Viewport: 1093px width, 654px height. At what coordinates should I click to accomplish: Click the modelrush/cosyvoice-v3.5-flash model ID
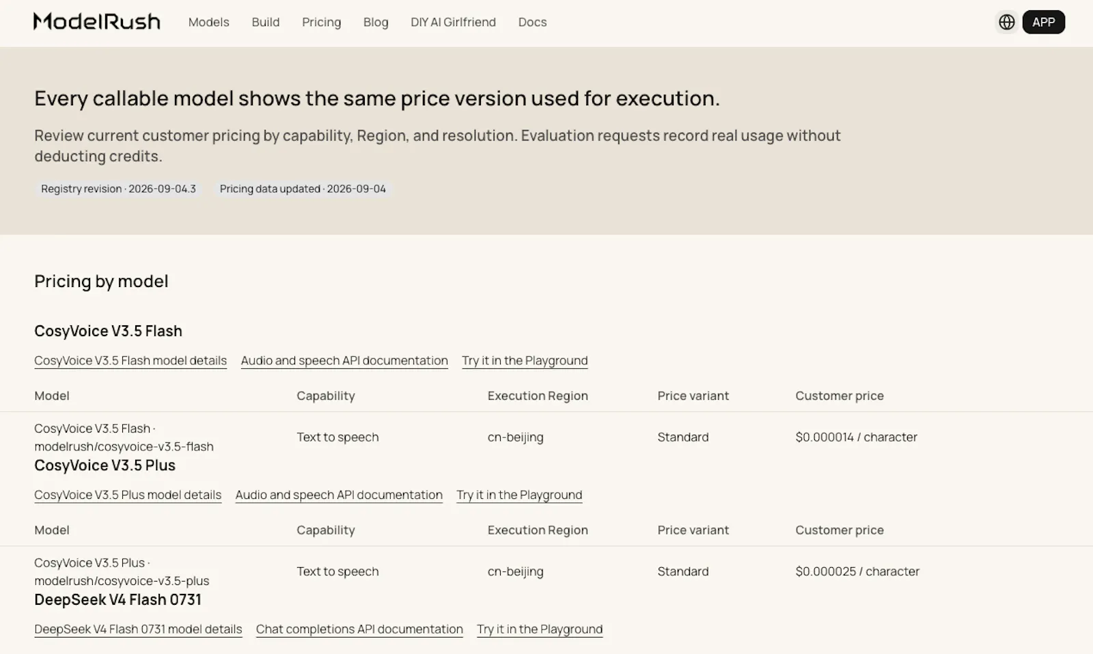click(x=124, y=447)
